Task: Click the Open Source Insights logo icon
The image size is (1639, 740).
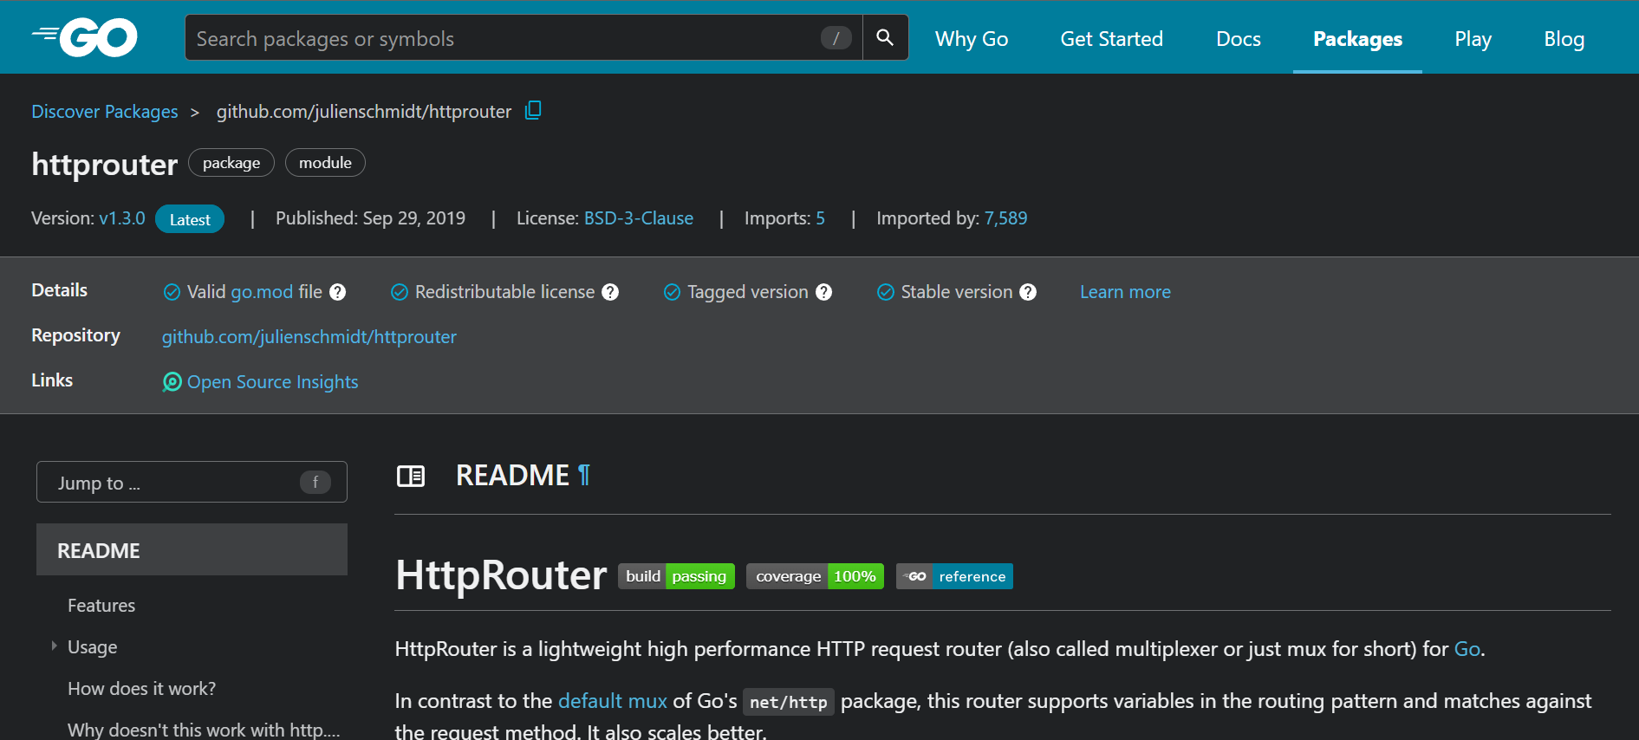Action: pos(172,382)
